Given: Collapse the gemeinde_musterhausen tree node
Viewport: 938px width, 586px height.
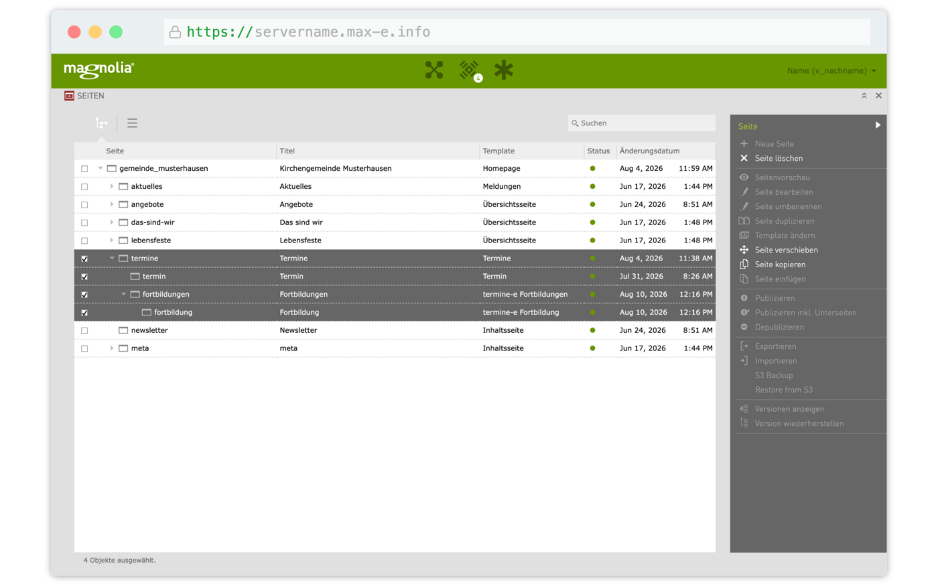Looking at the screenshot, I should pyautogui.click(x=100, y=168).
